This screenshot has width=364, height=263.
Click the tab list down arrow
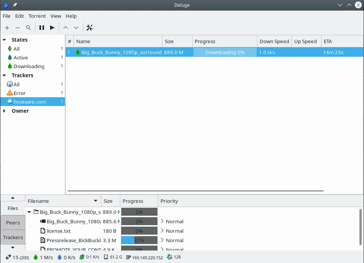coord(13,247)
